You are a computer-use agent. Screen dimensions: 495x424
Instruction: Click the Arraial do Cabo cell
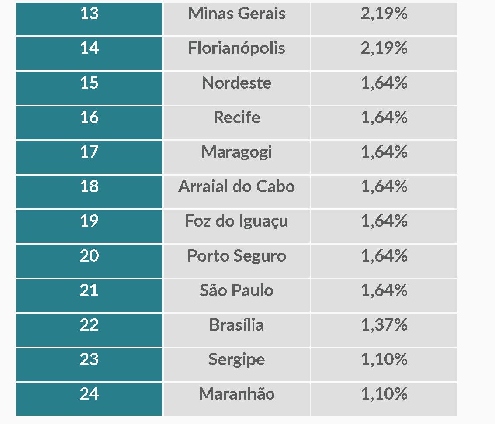coord(236,192)
